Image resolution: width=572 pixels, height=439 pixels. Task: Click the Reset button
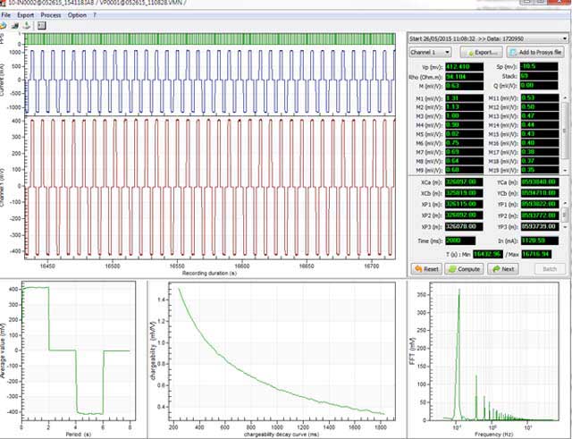coord(426,269)
